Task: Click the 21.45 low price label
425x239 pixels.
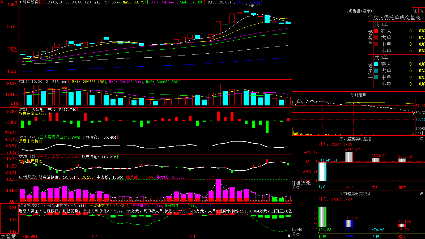Action: coord(45,58)
